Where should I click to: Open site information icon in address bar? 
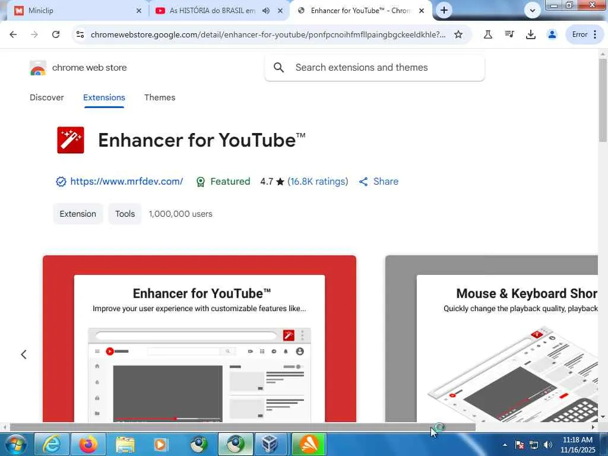80,34
